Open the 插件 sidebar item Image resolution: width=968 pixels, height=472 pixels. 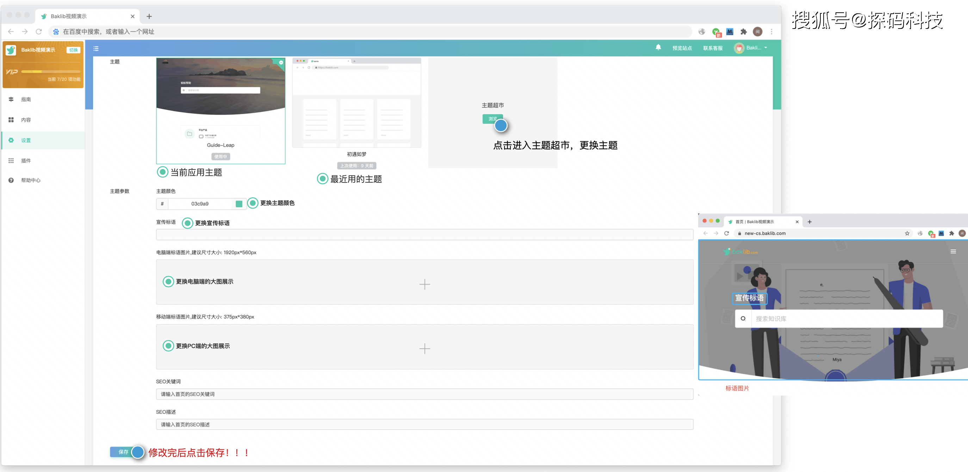(43, 161)
